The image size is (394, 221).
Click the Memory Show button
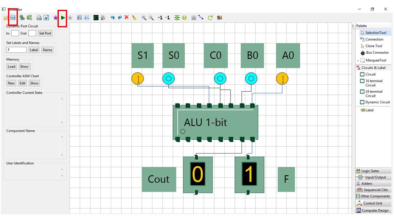[x=24, y=67]
